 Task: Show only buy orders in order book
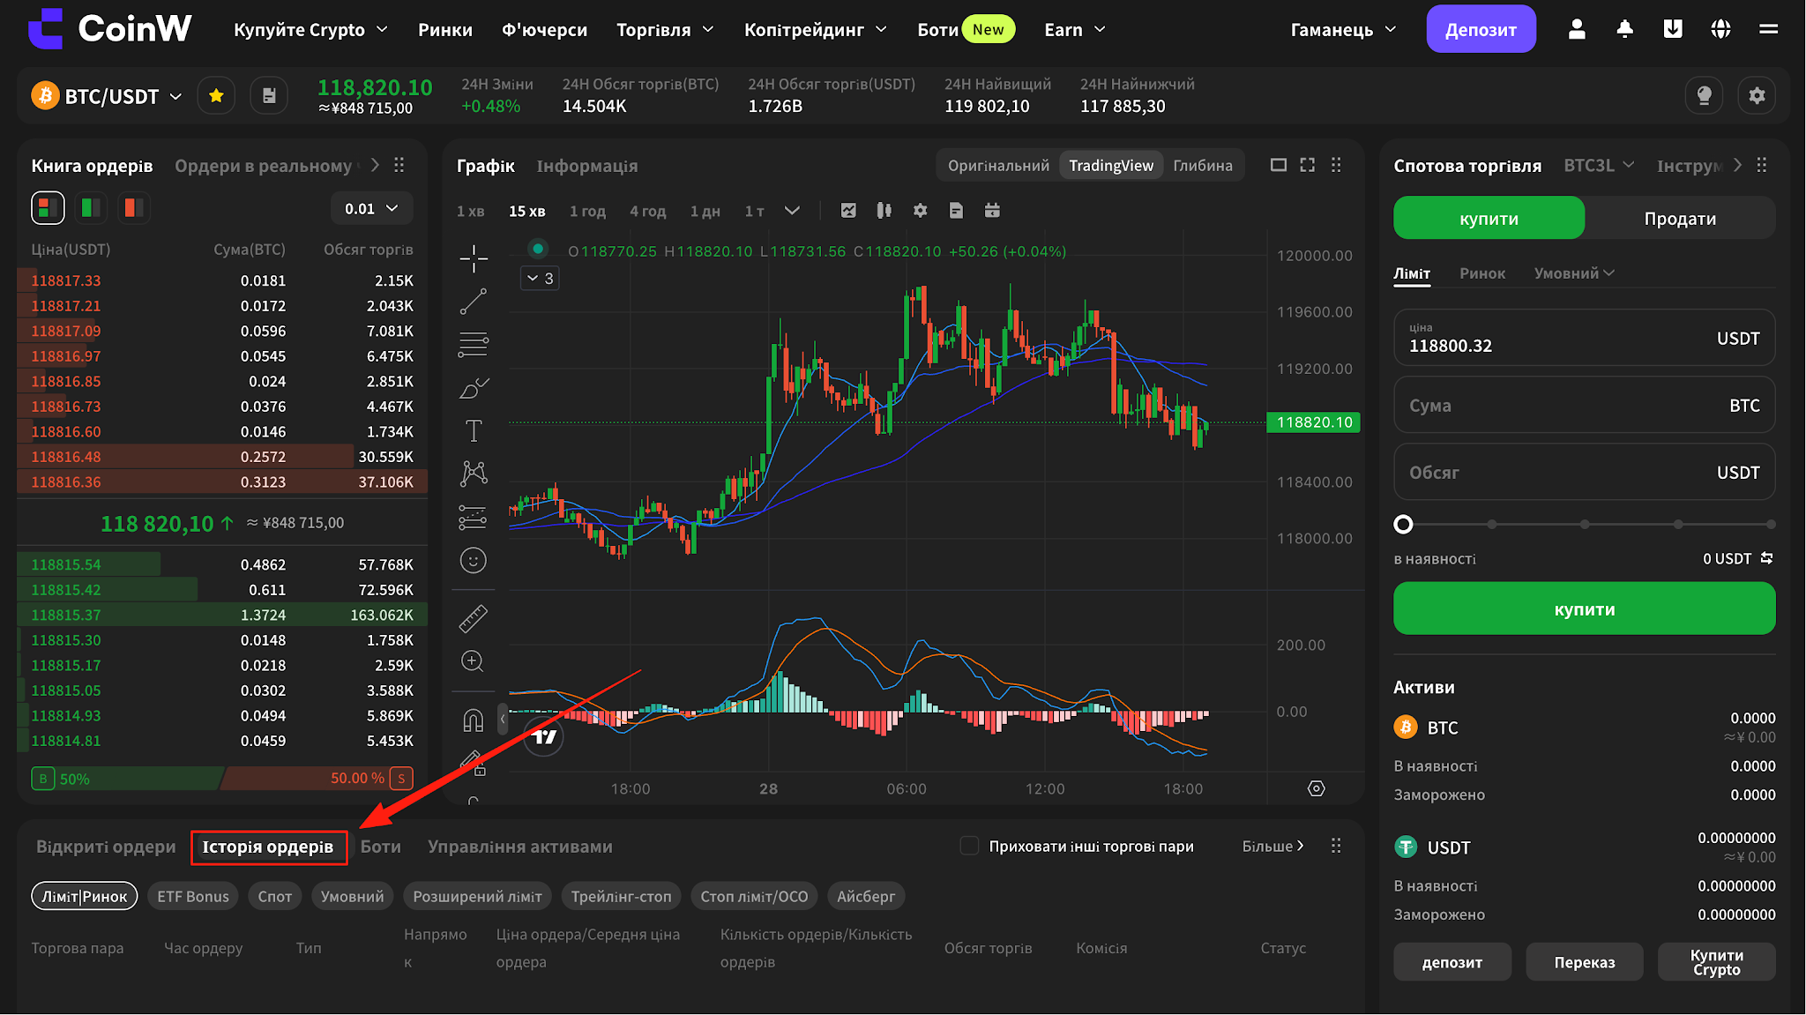(90, 208)
